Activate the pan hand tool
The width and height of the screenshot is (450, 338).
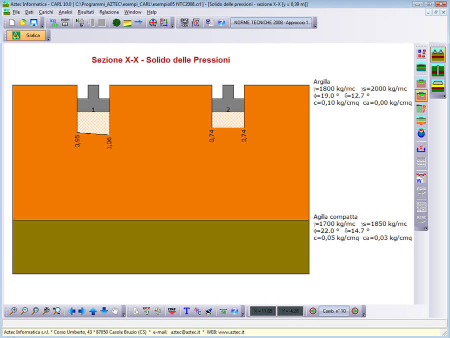tap(115, 311)
